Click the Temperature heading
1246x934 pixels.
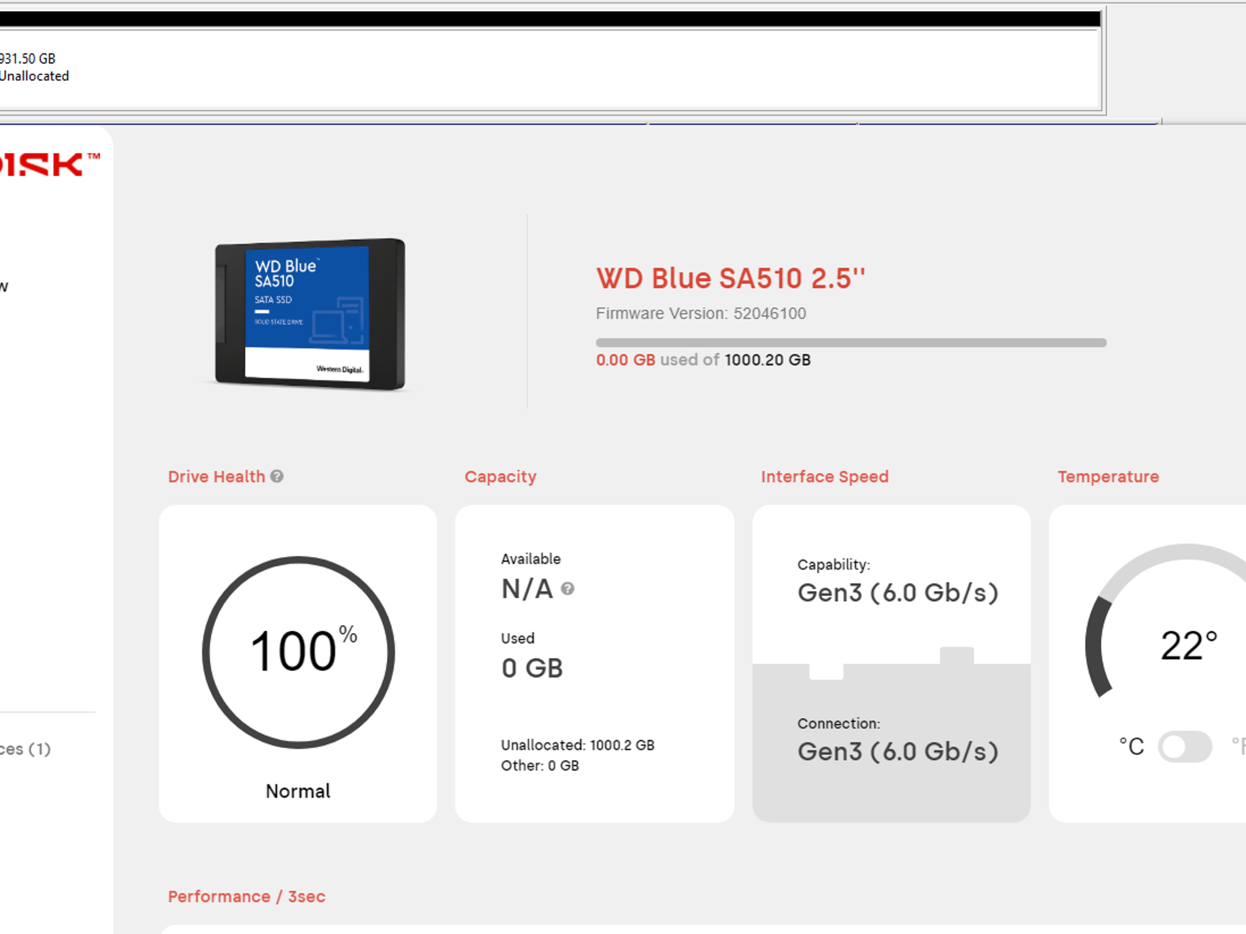[1109, 476]
